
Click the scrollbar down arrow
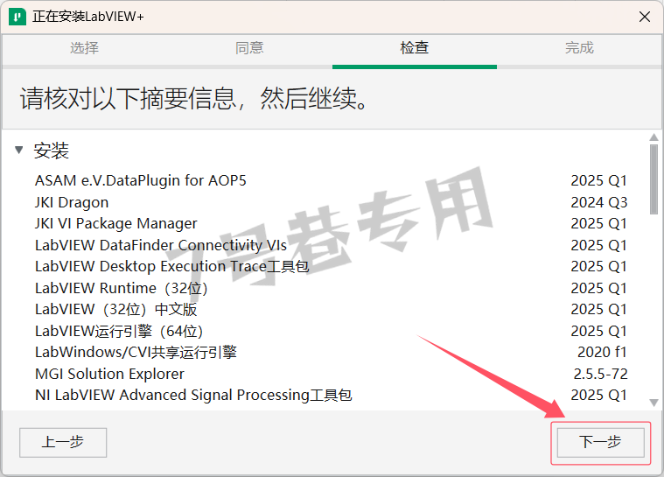pos(654,403)
